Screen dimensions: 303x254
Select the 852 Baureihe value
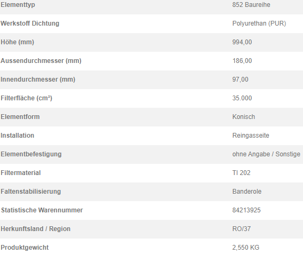click(251, 5)
